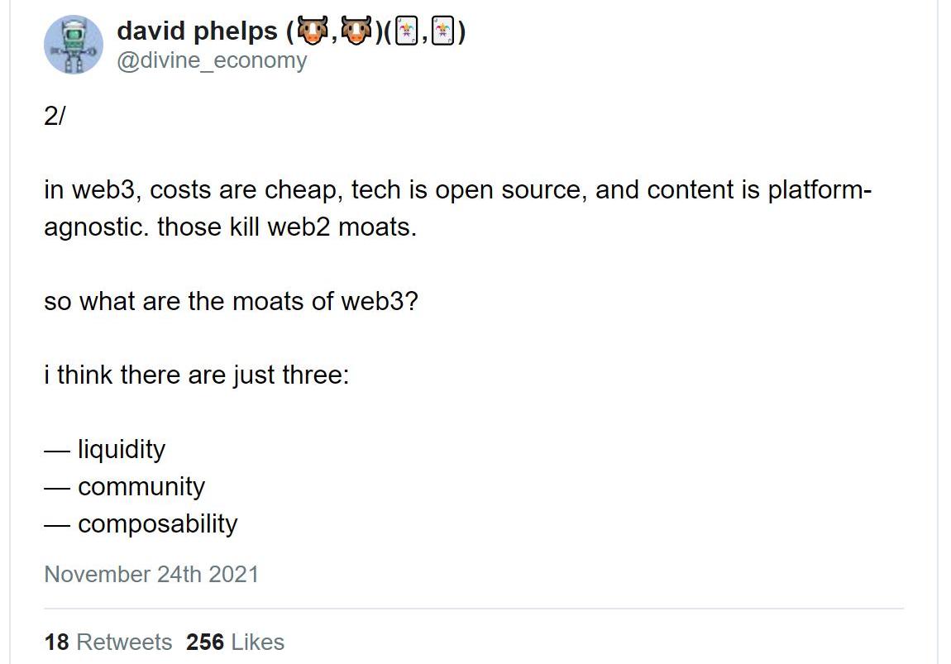Click the first cow emoji in name
This screenshot has height=664, width=951.
click(x=313, y=31)
